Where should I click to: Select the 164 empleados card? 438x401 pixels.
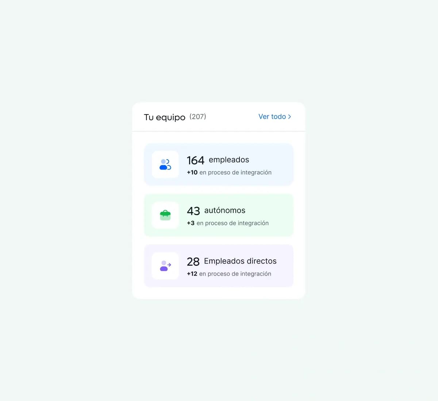[219, 164]
